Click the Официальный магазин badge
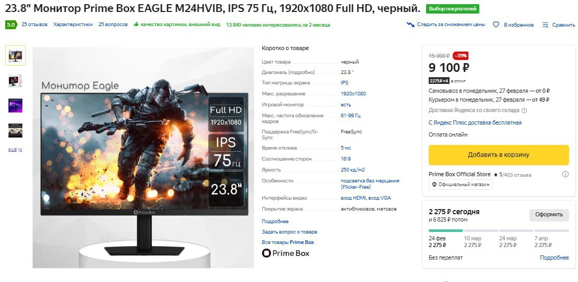Screen dimensions: 578x282 (x=461, y=185)
